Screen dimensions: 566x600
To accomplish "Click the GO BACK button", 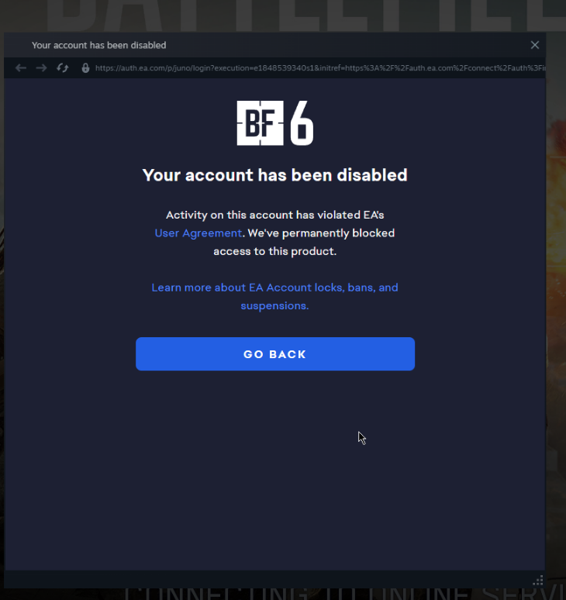I will pos(275,354).
